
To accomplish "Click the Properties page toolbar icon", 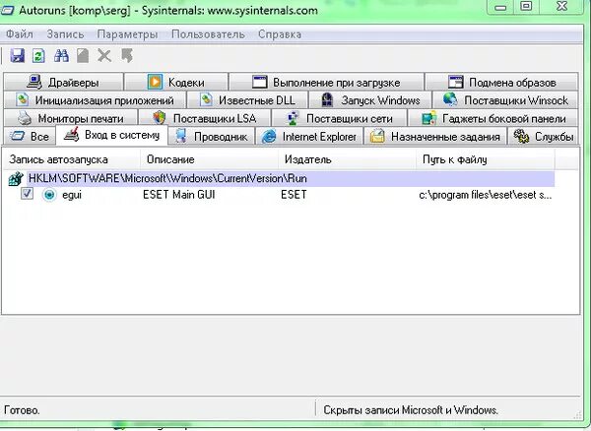I will point(83,56).
